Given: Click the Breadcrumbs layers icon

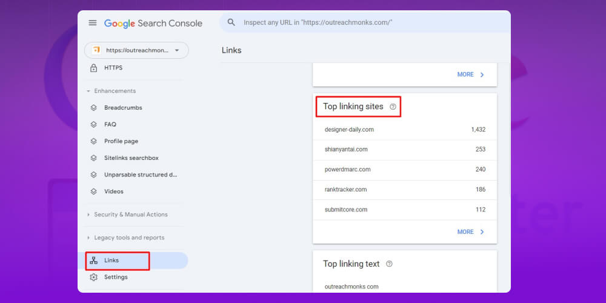Looking at the screenshot, I should [x=93, y=108].
